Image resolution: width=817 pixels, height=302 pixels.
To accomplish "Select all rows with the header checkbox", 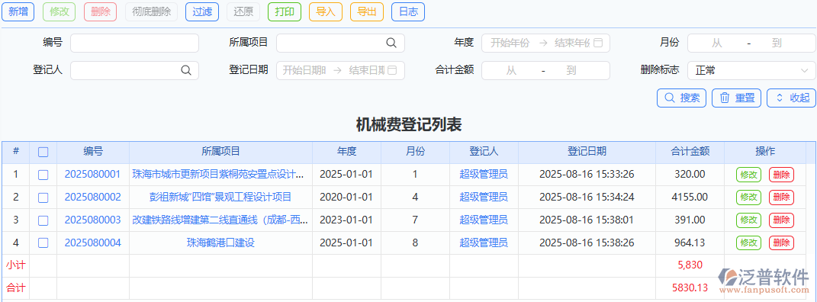I will 43,152.
